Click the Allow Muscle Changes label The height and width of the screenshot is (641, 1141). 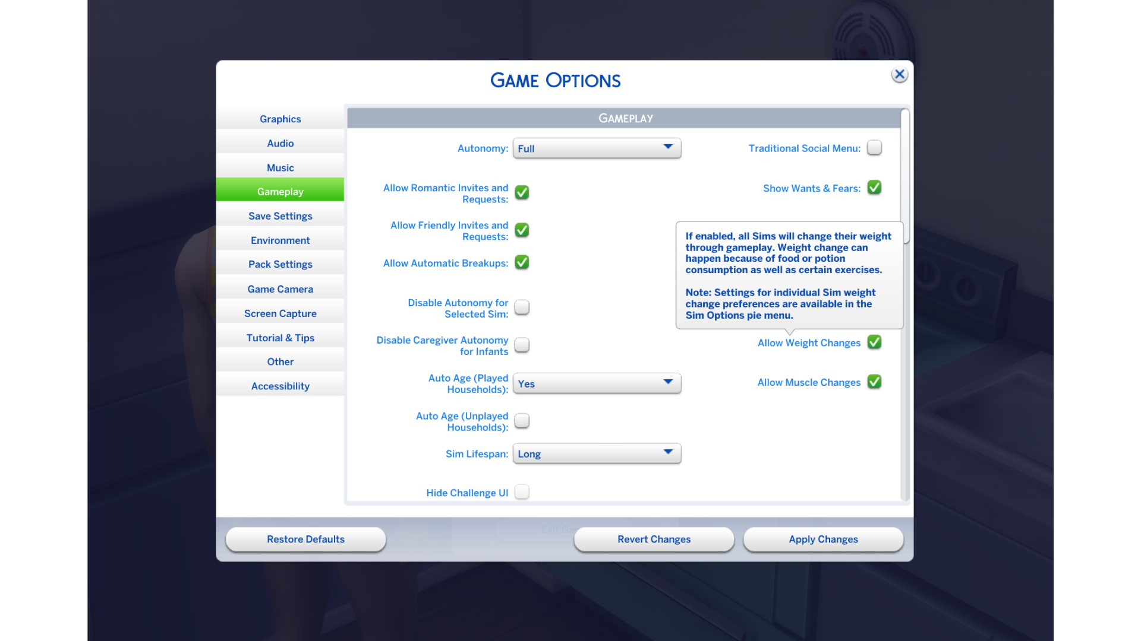(809, 383)
